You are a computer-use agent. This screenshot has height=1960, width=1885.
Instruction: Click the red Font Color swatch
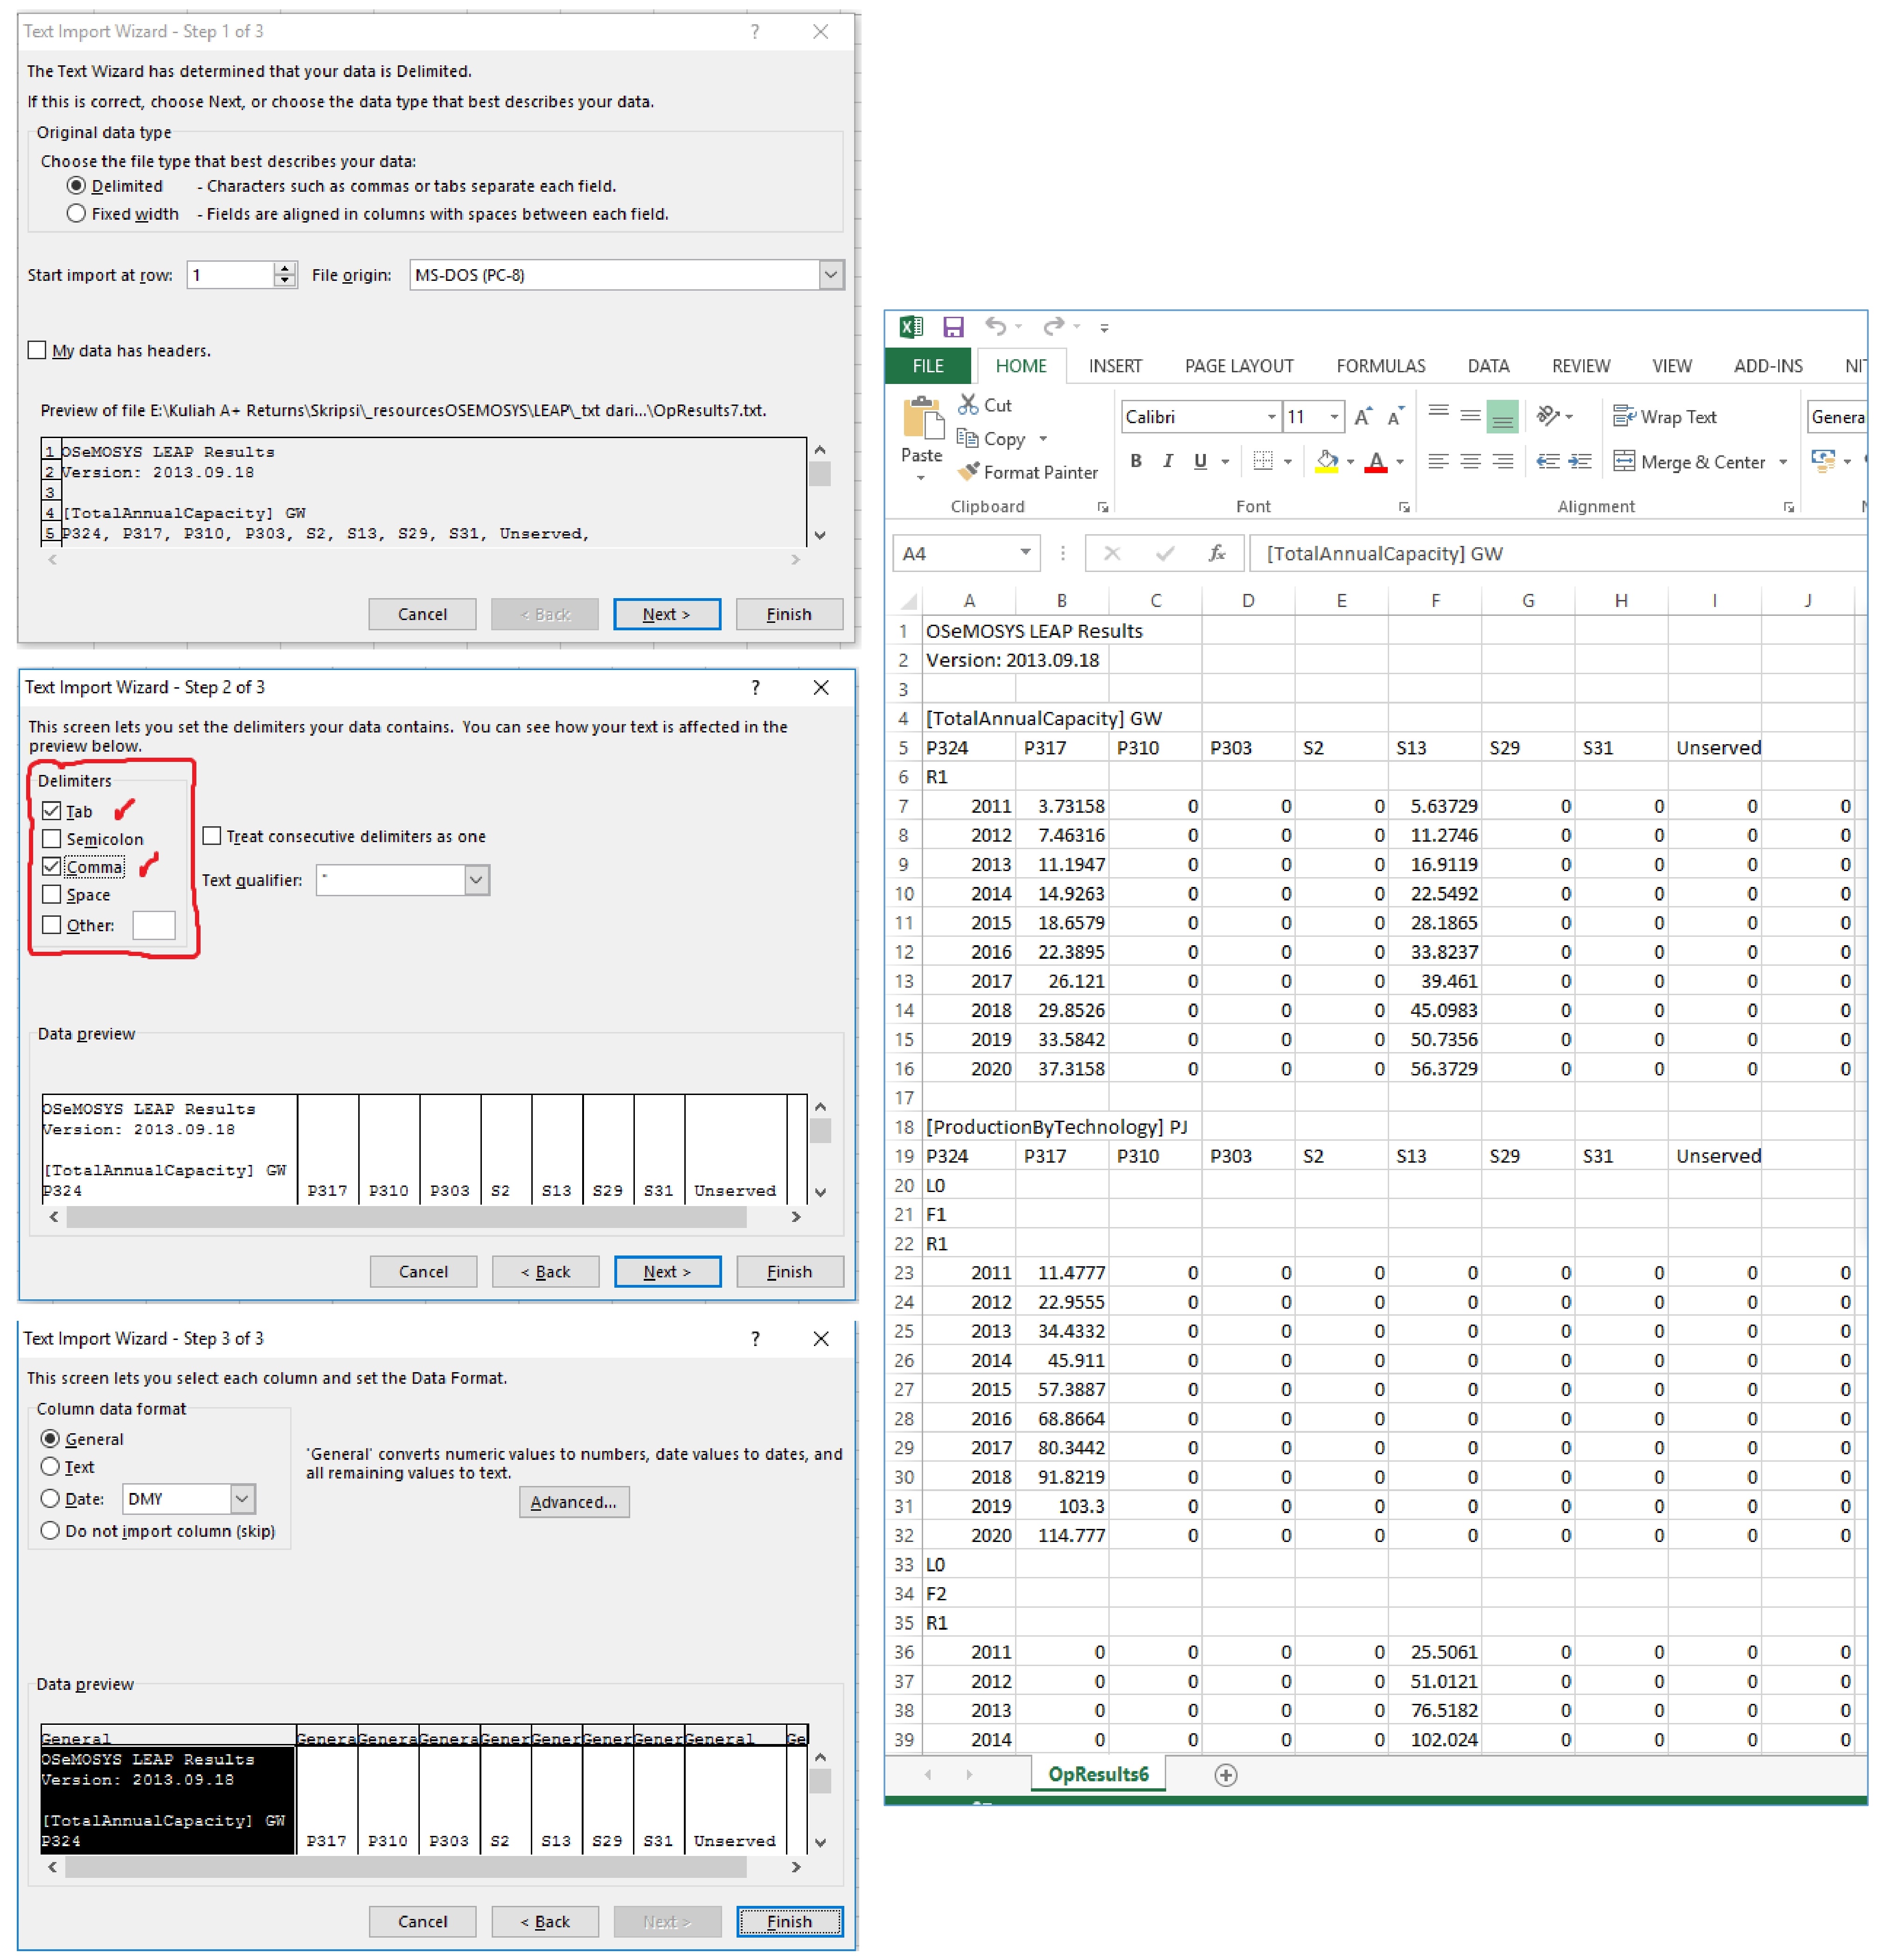pos(1376,462)
